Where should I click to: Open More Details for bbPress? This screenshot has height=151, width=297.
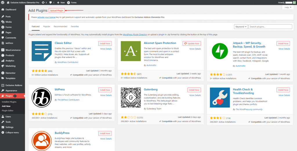click(106, 95)
